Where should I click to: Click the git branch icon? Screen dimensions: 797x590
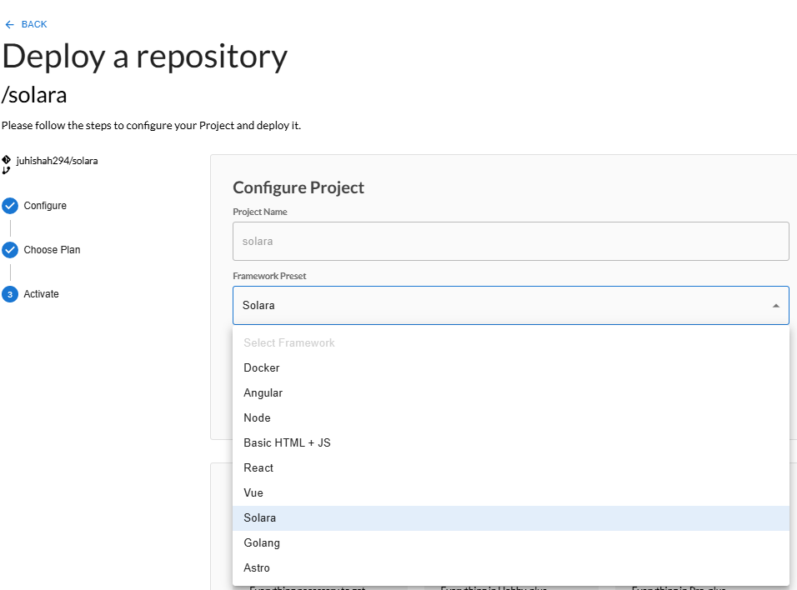7,170
